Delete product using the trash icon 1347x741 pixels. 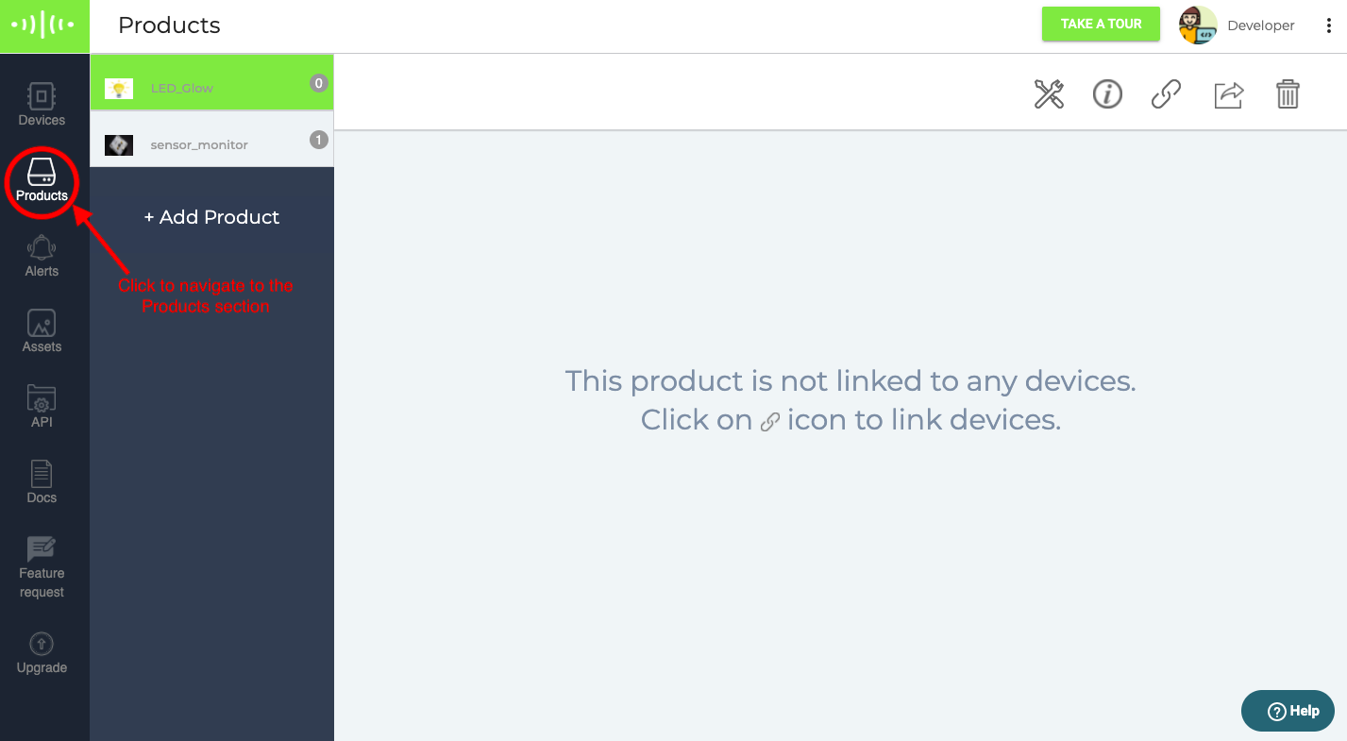tap(1288, 93)
